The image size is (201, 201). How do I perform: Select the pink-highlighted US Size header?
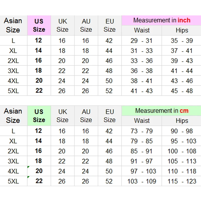point(39,25)
